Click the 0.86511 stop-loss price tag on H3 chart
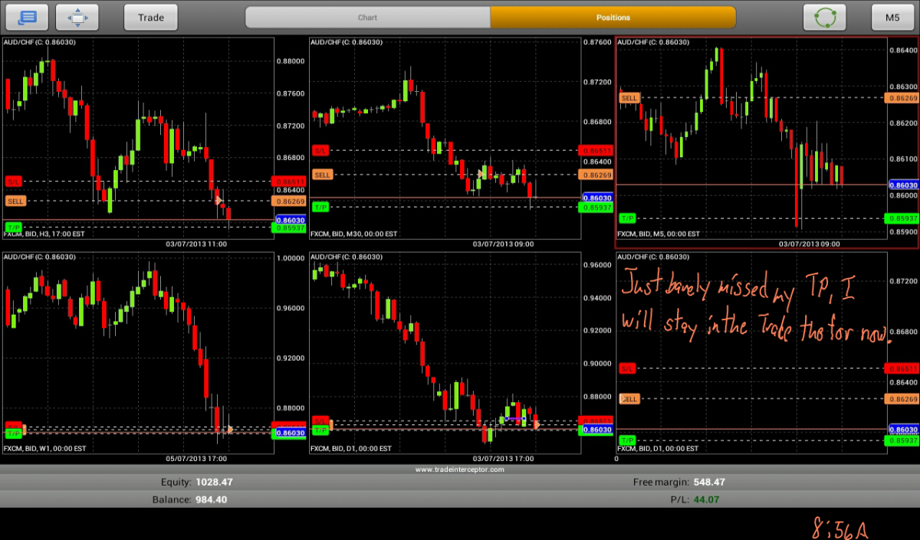Viewport: 920px width, 540px height. (288, 182)
